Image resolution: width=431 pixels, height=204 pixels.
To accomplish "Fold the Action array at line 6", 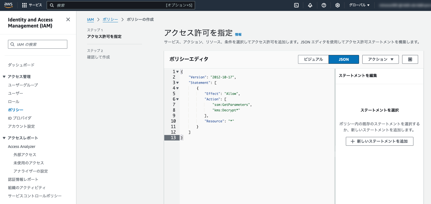I will [177, 99].
